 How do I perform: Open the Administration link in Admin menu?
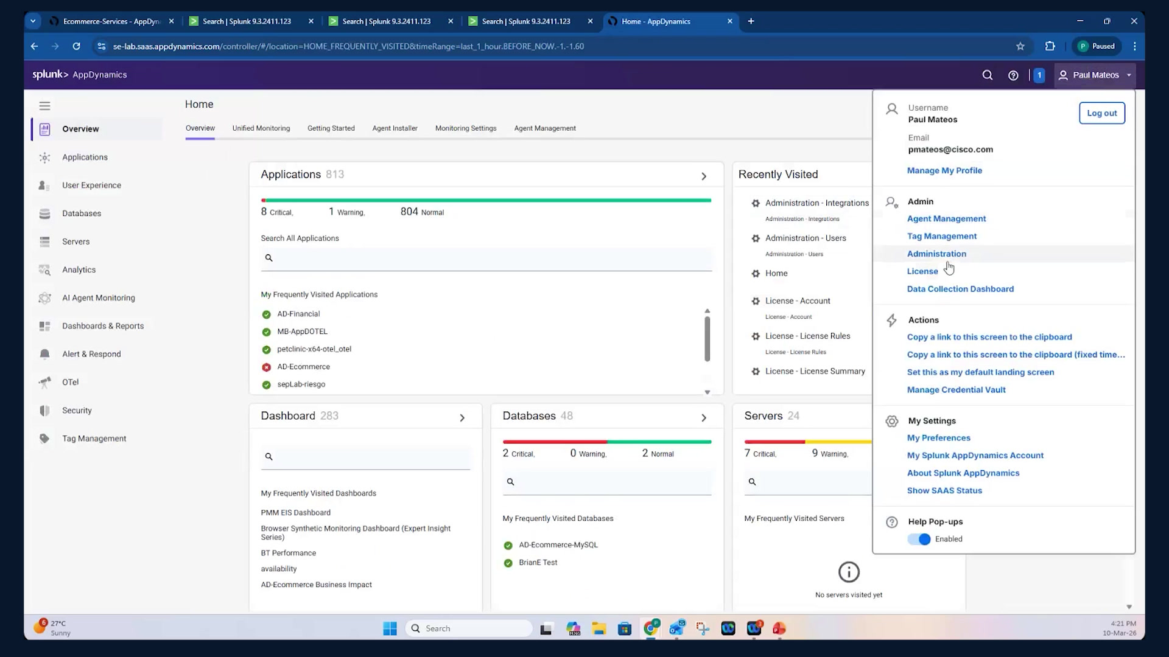click(936, 254)
